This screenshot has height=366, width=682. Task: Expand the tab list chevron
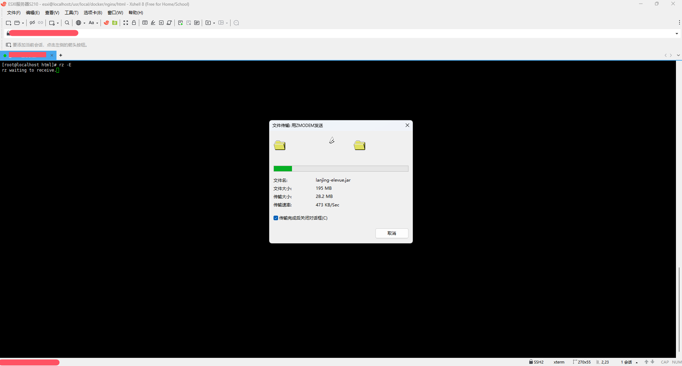click(678, 55)
